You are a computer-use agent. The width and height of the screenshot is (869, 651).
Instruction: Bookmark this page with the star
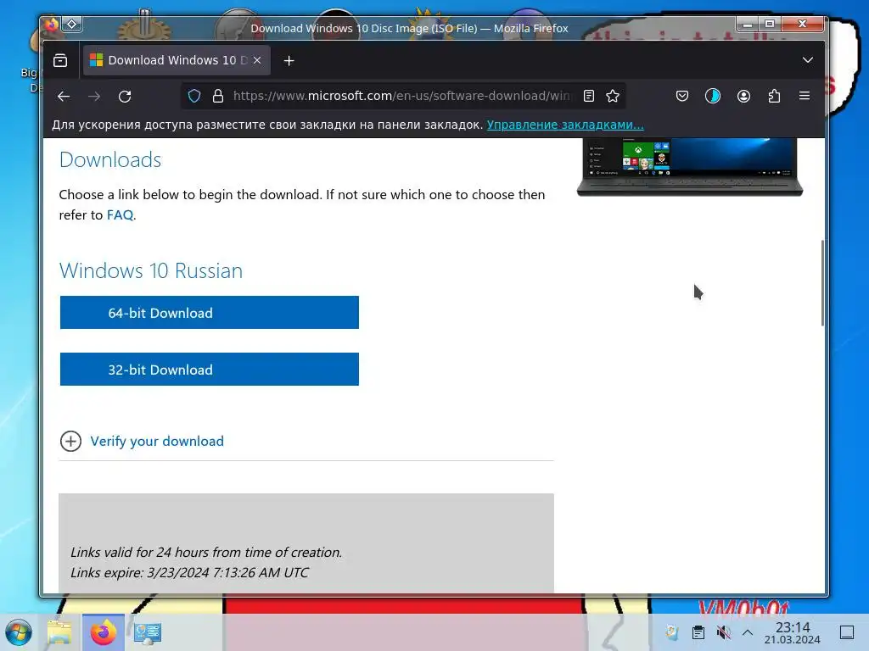[x=613, y=97]
